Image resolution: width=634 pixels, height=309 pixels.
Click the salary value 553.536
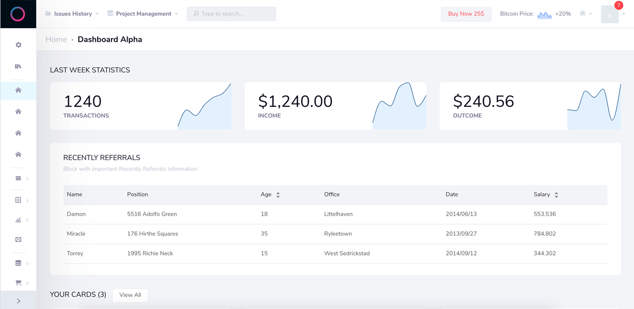tap(545, 214)
